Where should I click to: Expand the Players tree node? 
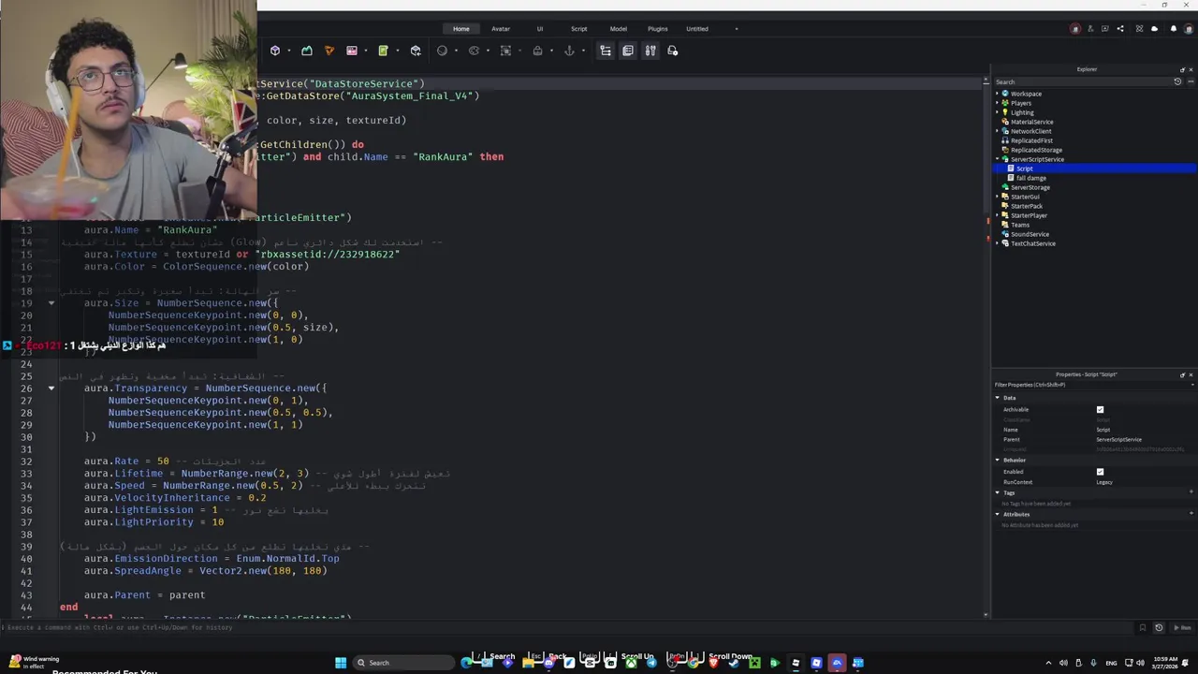998,103
